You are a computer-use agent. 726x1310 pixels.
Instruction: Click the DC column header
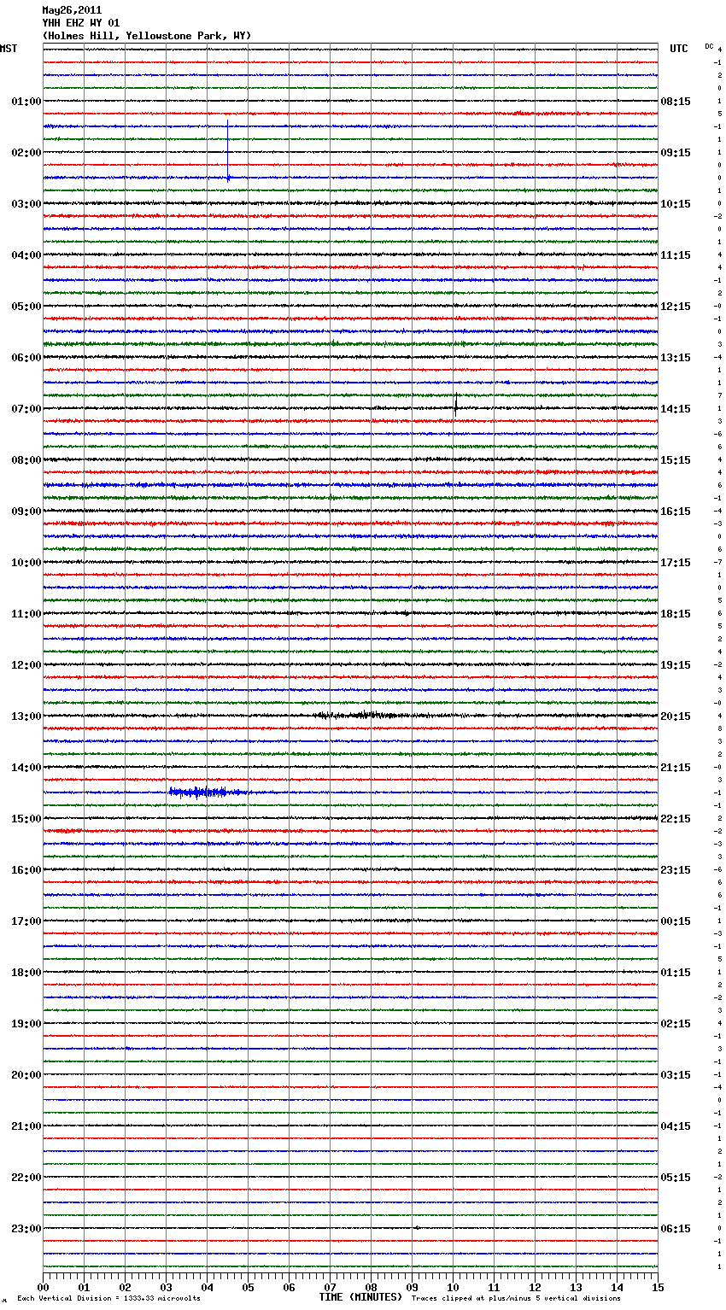pyautogui.click(x=709, y=46)
